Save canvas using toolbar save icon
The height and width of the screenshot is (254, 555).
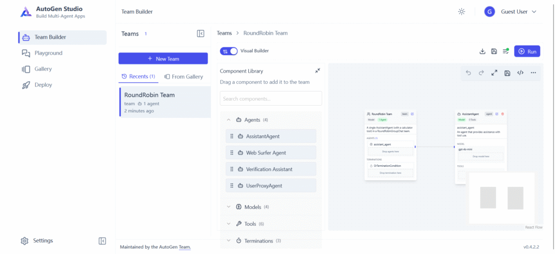(x=507, y=73)
